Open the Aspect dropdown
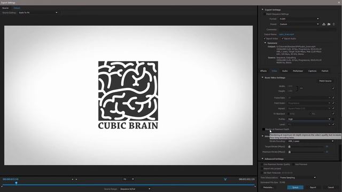342x192 pixels. pos(309,108)
